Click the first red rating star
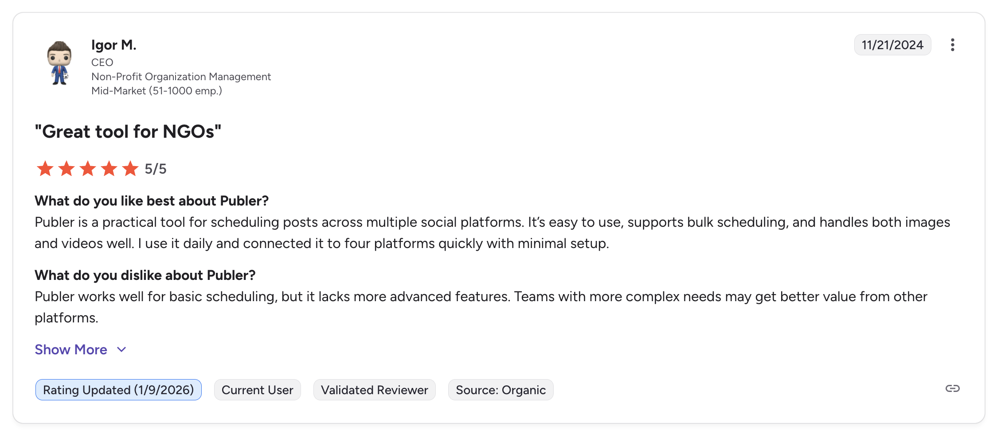This screenshot has width=1001, height=442. click(45, 168)
